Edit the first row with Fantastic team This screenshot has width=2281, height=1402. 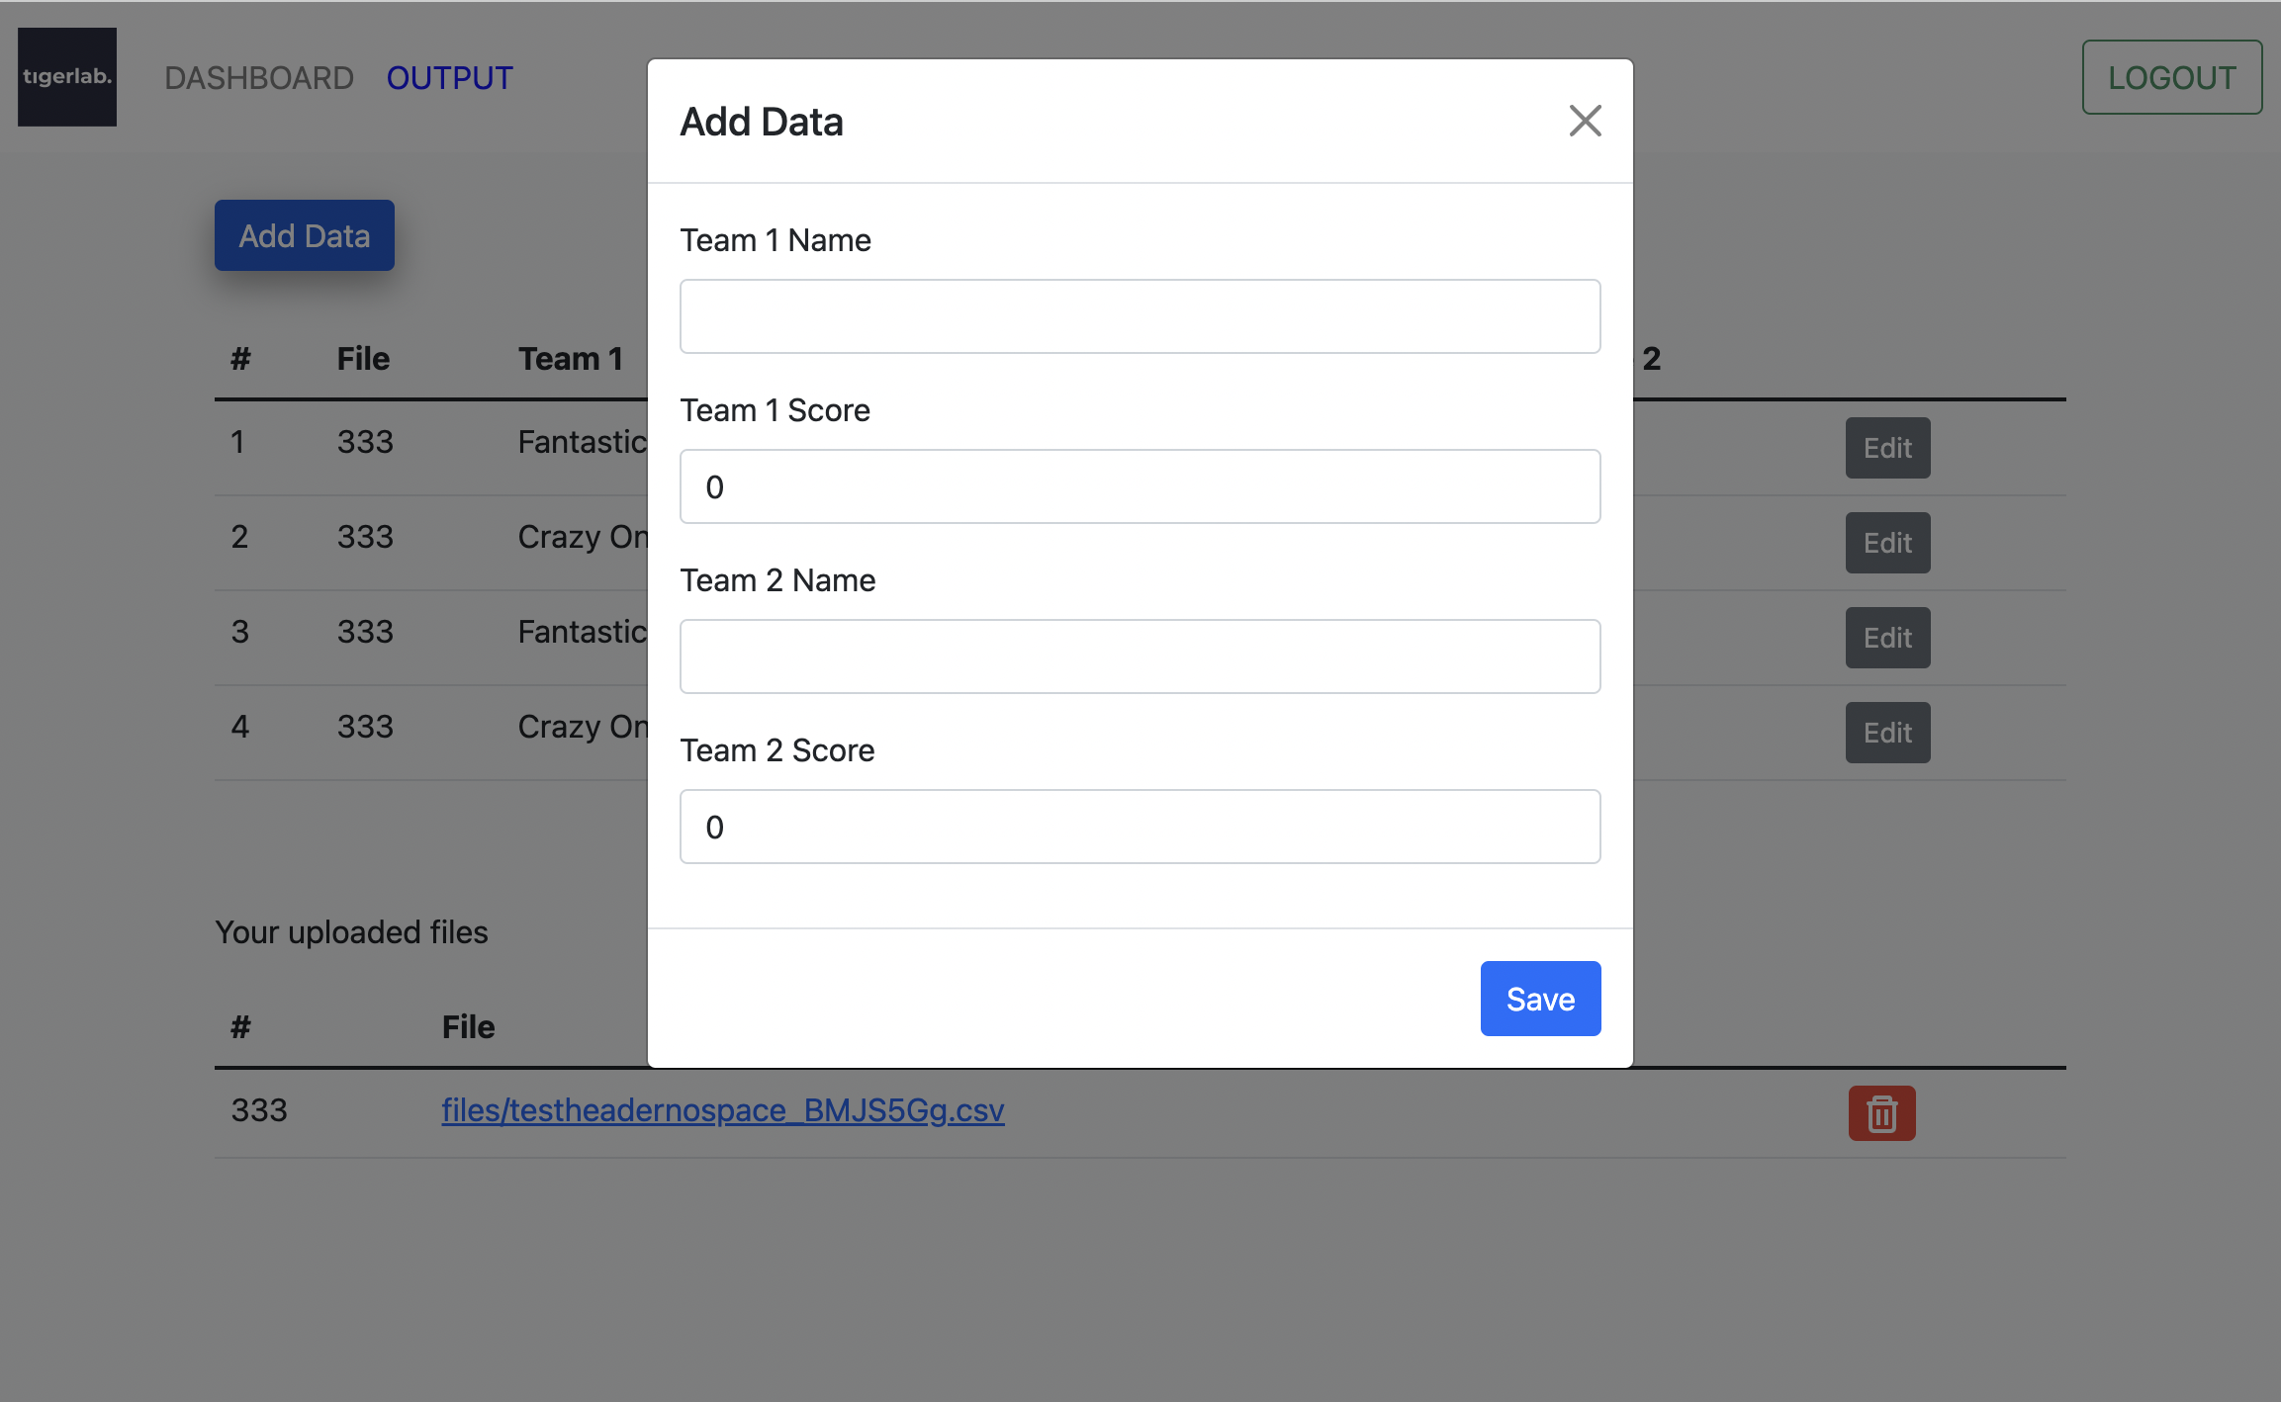[x=1886, y=447]
